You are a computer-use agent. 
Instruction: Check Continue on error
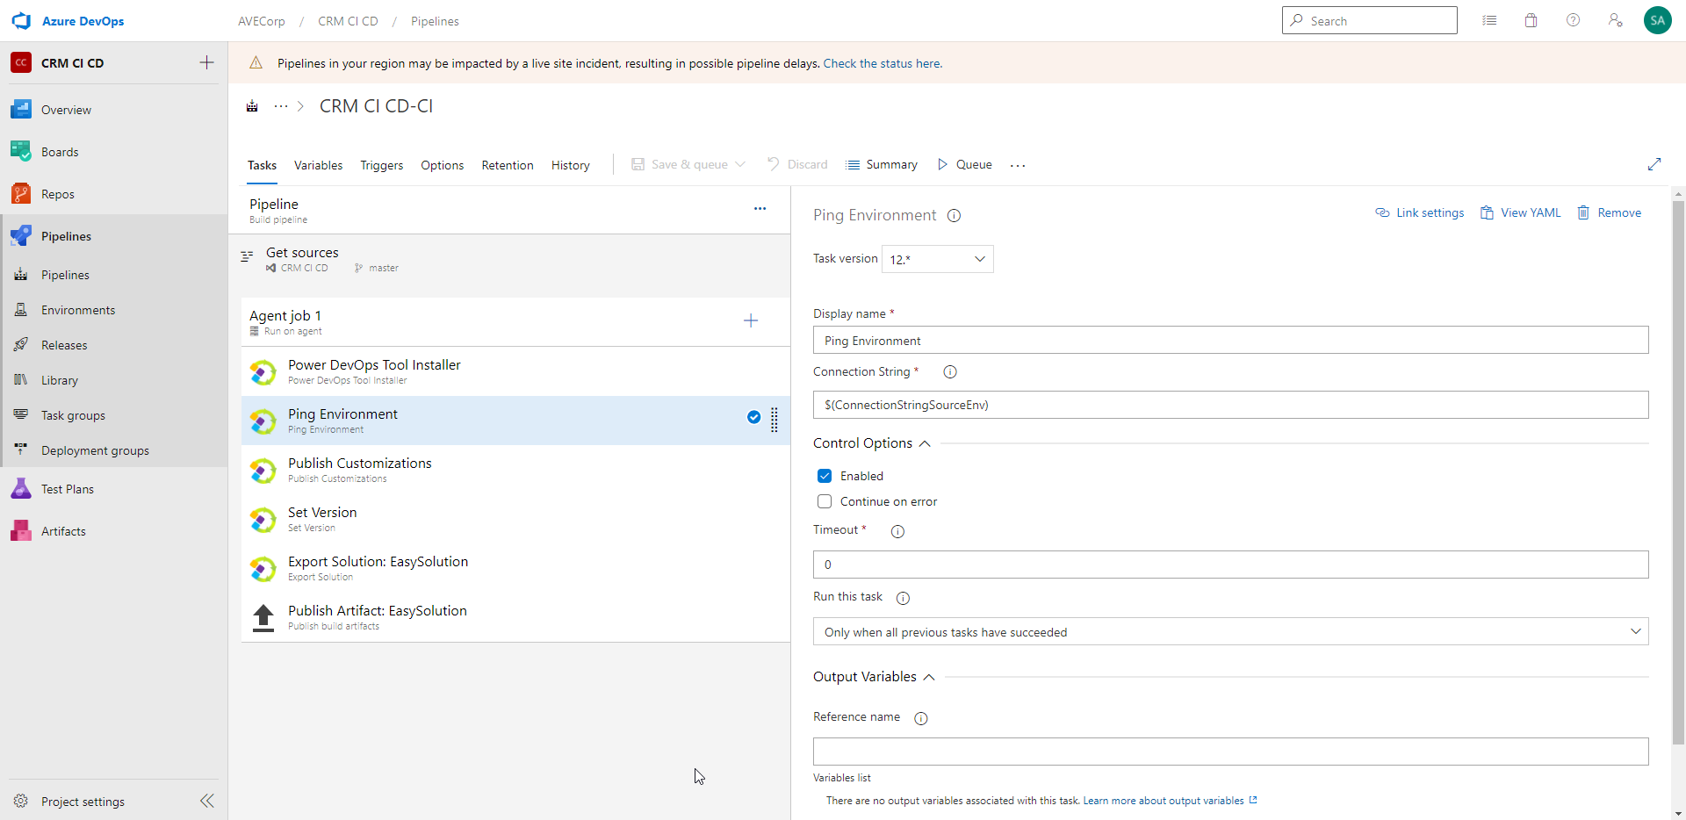pos(825,501)
